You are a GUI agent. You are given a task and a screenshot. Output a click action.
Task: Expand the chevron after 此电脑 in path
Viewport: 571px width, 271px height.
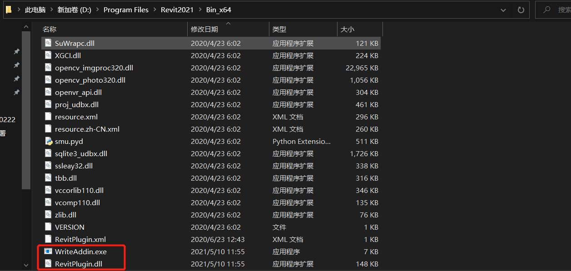(x=51, y=10)
